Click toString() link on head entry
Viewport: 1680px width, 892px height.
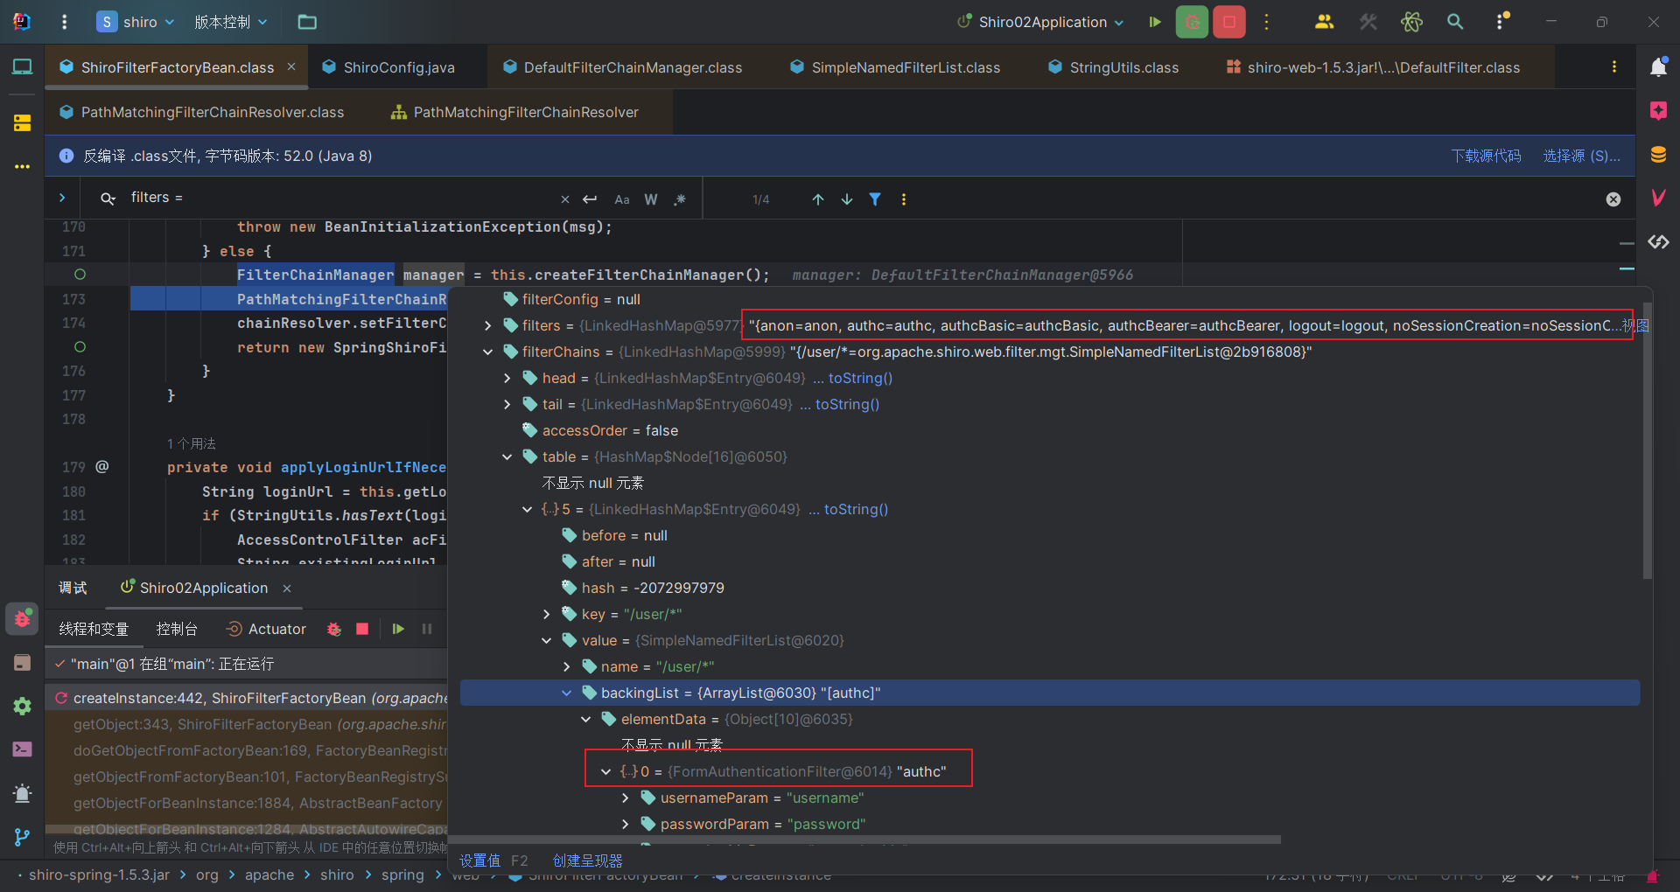coord(860,378)
